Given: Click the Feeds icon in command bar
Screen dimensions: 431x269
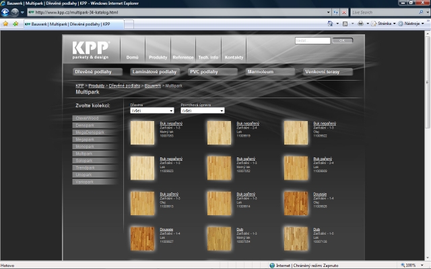Looking at the screenshot, I should pos(345,24).
